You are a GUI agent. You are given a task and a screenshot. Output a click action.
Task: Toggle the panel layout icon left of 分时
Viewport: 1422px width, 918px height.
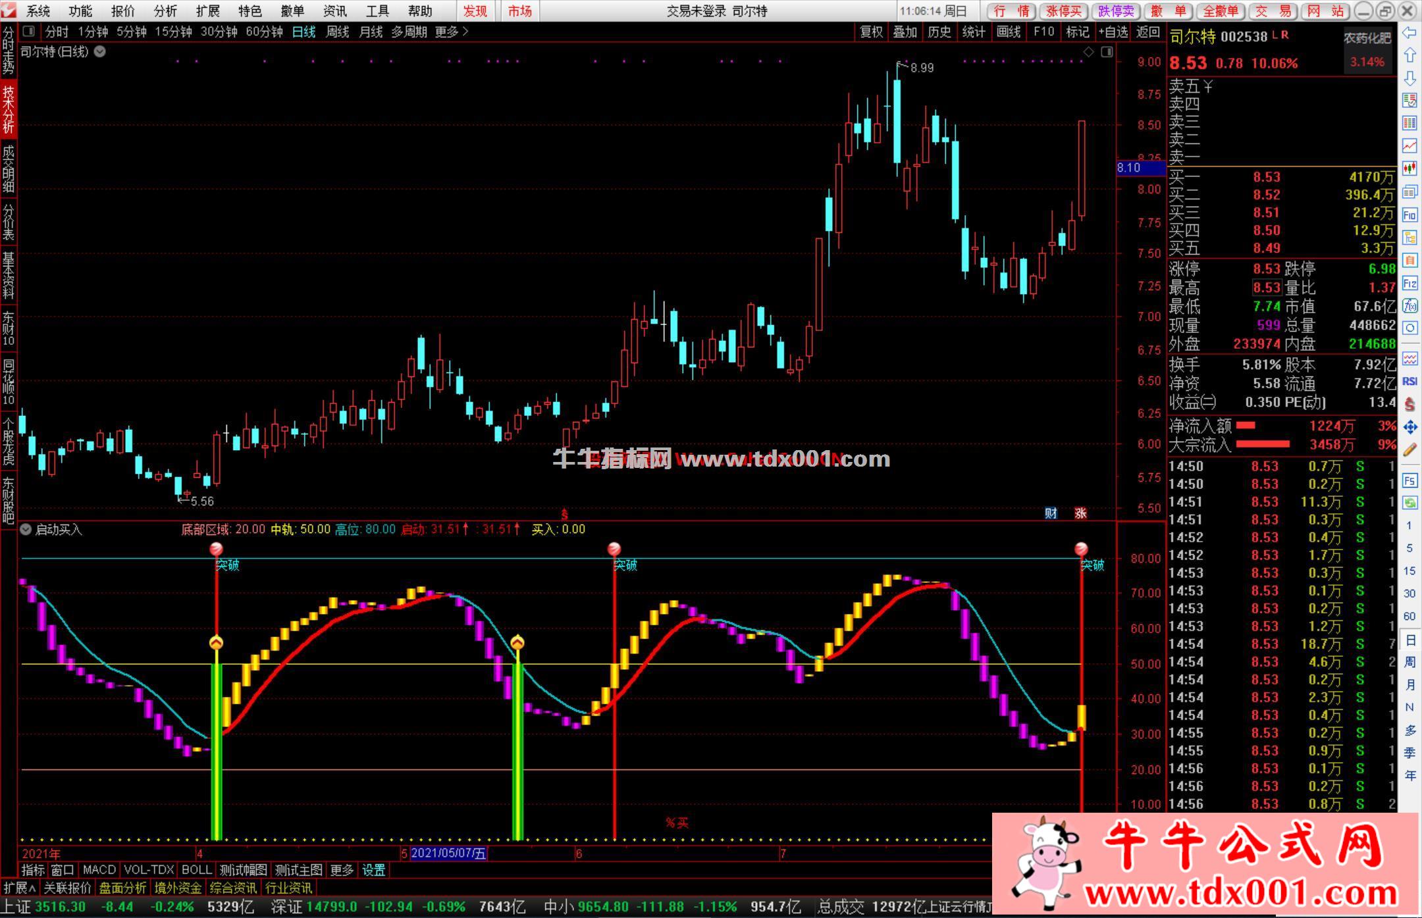point(28,31)
